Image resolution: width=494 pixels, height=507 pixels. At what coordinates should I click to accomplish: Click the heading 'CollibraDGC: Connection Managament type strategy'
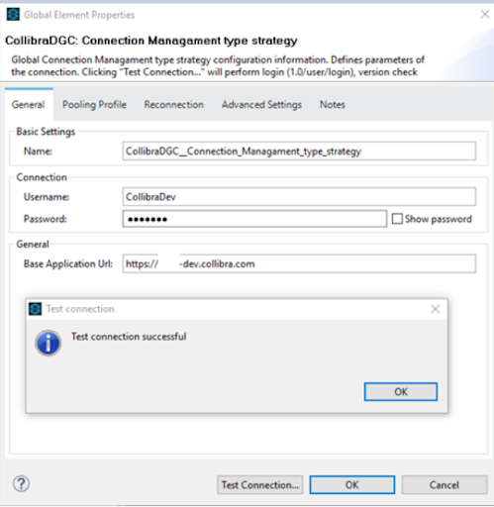click(x=151, y=41)
